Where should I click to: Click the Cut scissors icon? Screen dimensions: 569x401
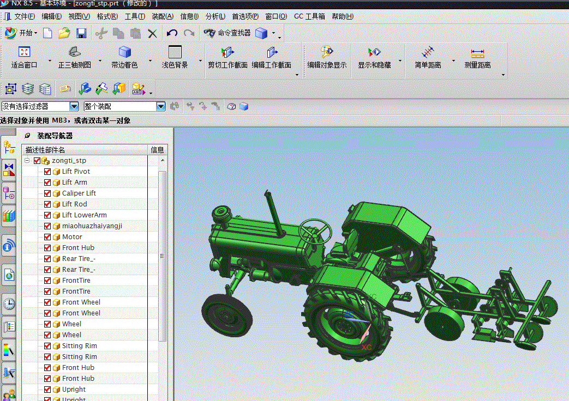click(101, 33)
